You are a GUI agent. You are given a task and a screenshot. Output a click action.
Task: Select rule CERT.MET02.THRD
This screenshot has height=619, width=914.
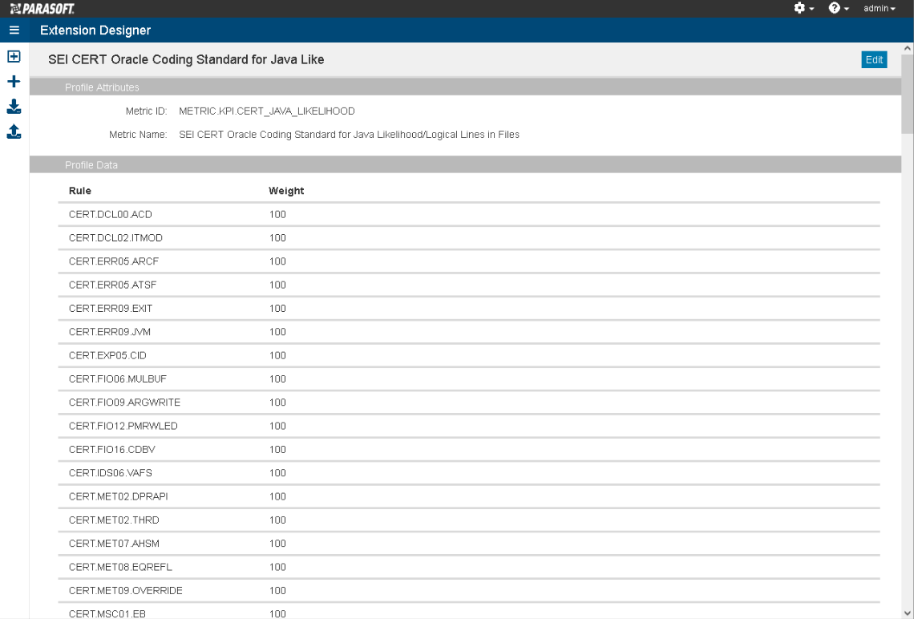pos(114,520)
